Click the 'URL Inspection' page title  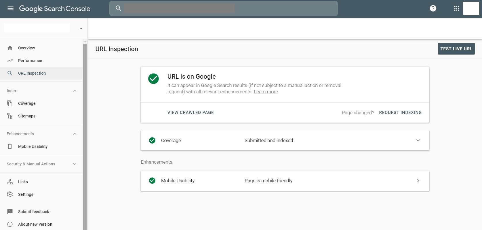(x=117, y=49)
